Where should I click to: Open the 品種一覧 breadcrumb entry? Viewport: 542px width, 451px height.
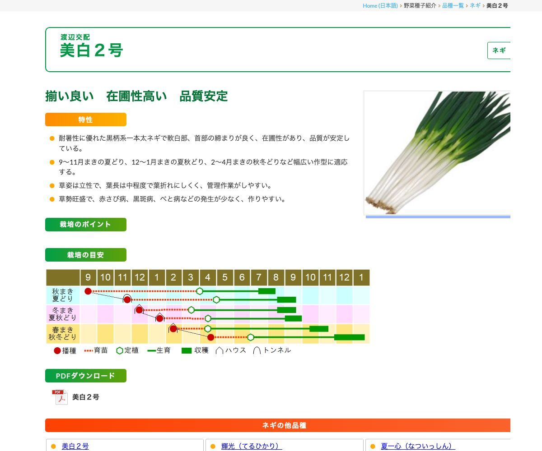click(x=453, y=6)
